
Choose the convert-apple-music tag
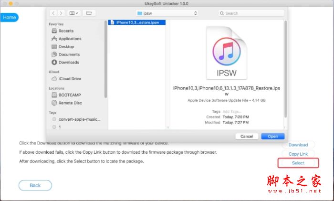[x=79, y=119]
